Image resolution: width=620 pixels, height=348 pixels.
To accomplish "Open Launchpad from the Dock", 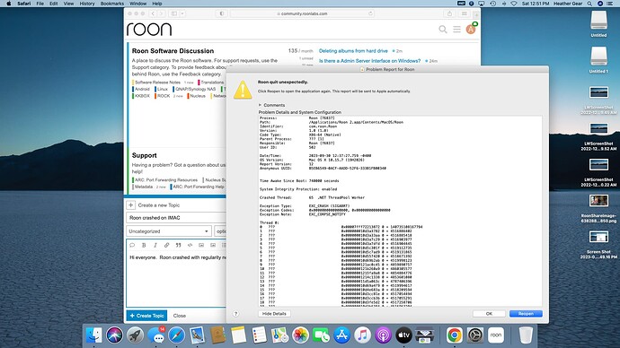I will 135,335.
